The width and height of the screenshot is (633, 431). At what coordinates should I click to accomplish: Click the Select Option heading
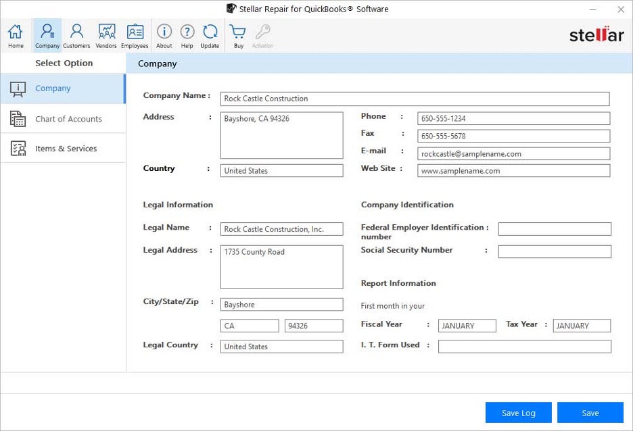[x=64, y=64]
